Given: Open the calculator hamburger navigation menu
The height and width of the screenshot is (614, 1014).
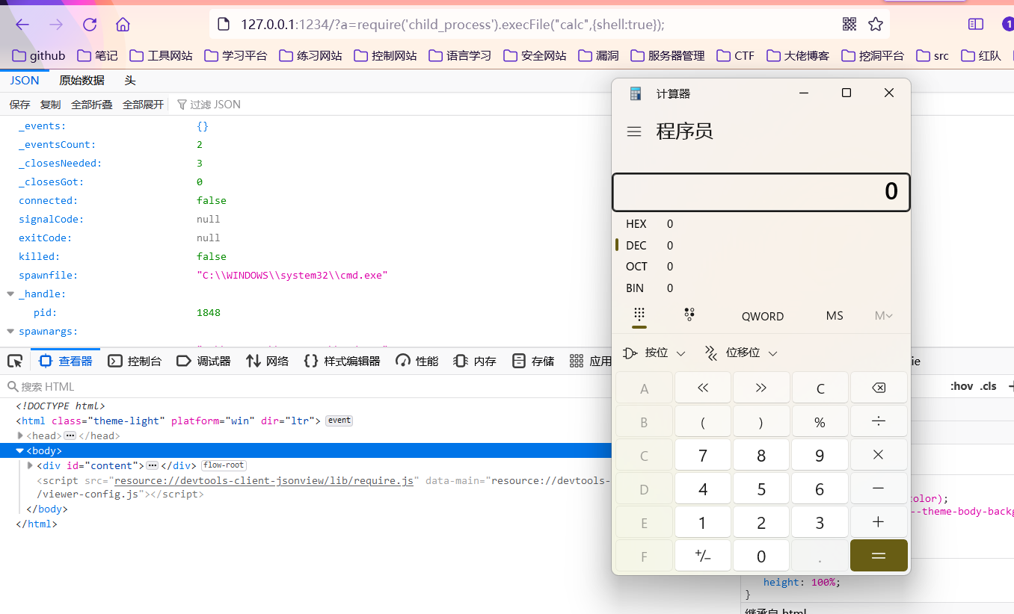Looking at the screenshot, I should [x=634, y=131].
